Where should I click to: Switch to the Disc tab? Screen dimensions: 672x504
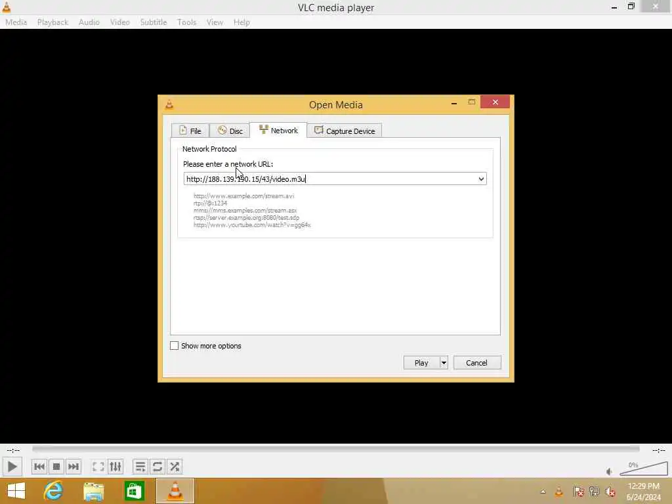pyautogui.click(x=230, y=131)
